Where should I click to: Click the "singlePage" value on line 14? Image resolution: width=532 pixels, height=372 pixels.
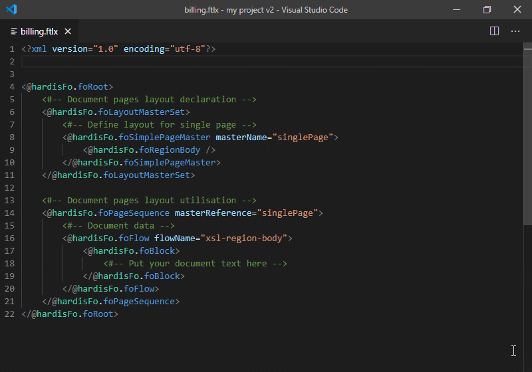(287, 213)
